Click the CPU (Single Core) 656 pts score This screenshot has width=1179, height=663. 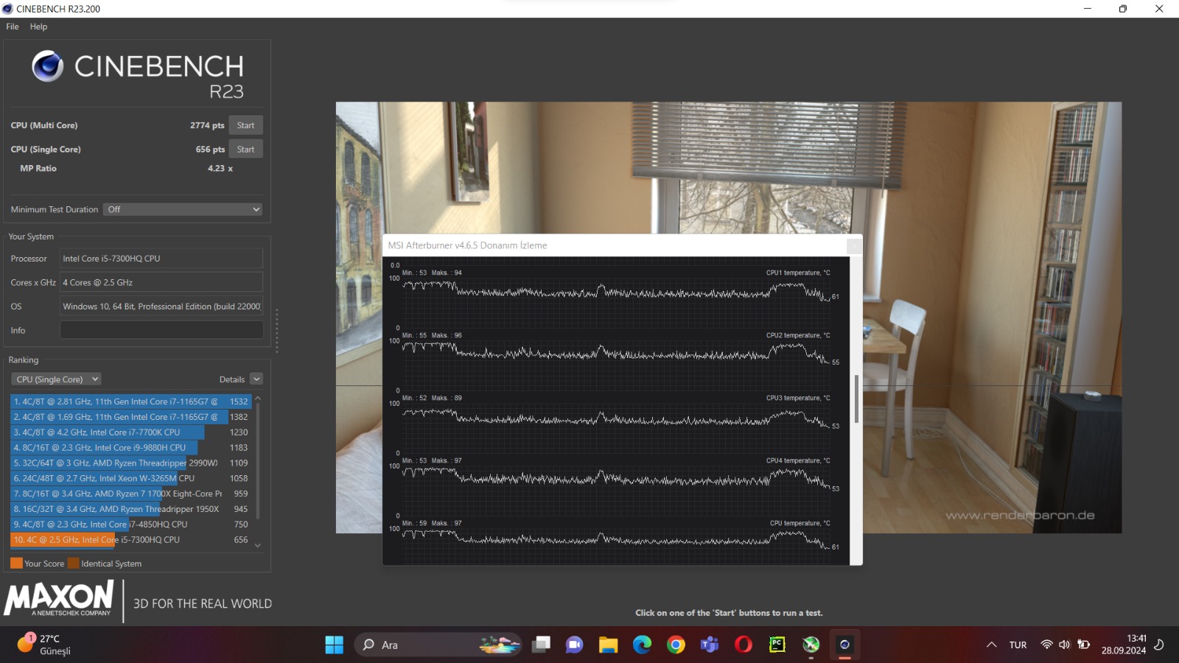pos(210,149)
